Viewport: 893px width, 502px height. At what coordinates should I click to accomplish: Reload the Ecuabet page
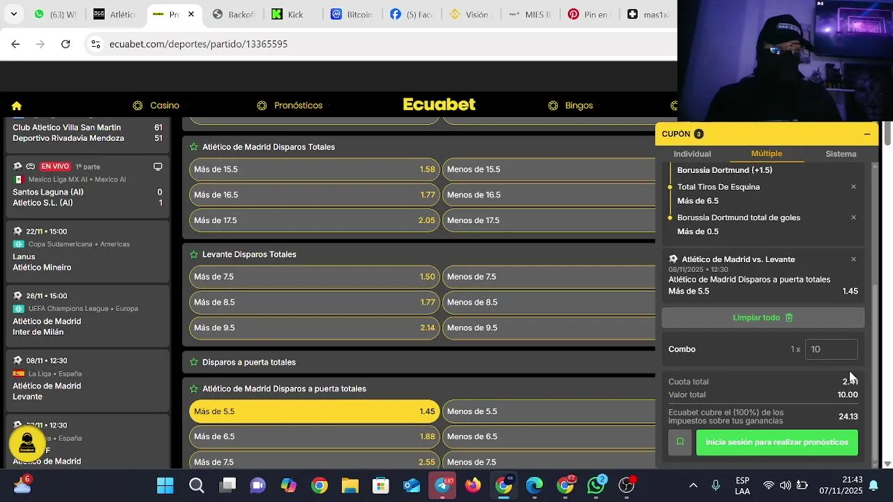click(66, 44)
